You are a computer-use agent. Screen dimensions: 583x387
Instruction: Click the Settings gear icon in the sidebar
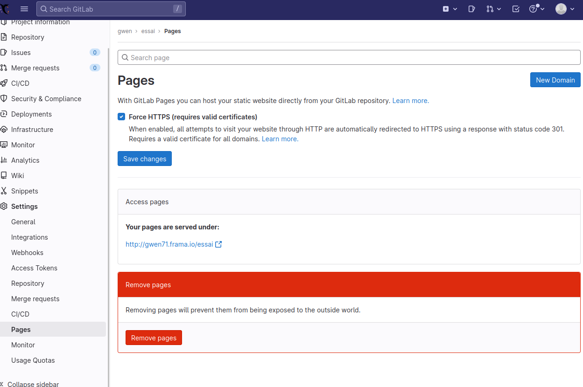pos(4,207)
